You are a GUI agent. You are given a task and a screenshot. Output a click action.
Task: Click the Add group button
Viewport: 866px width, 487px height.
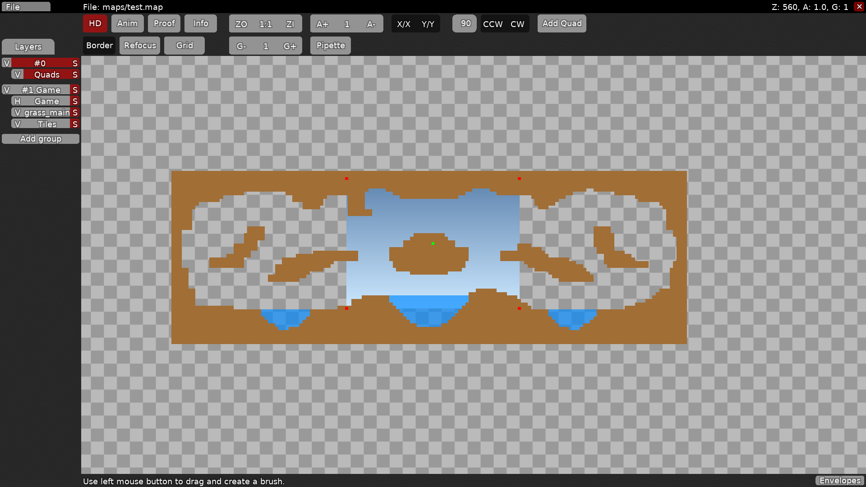(41, 139)
